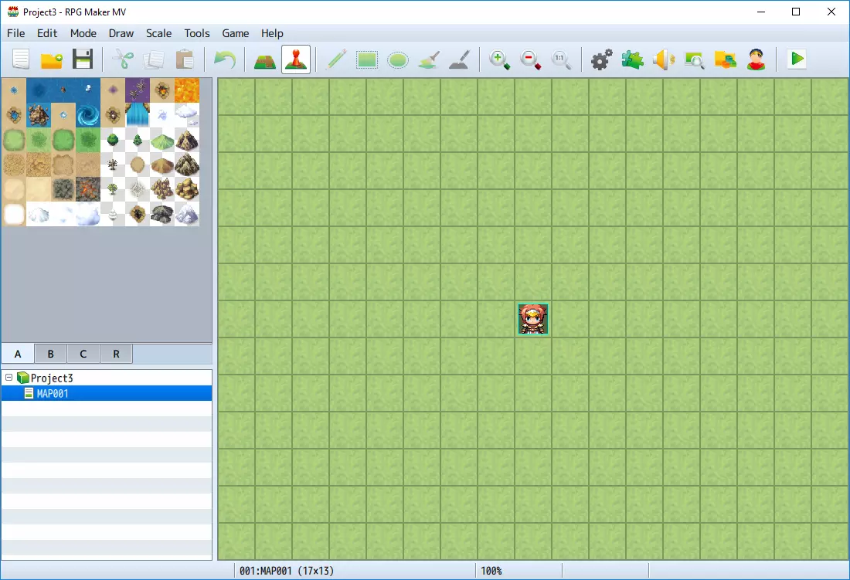Viewport: 850px width, 580px height.
Task: Switch to tileset tab B
Action: (50, 354)
